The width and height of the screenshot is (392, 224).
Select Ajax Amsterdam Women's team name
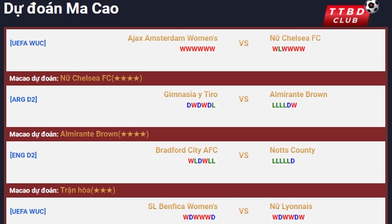click(172, 38)
